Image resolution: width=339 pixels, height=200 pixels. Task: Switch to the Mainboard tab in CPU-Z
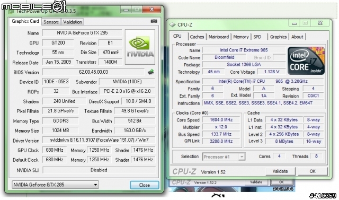pyautogui.click(x=219, y=37)
